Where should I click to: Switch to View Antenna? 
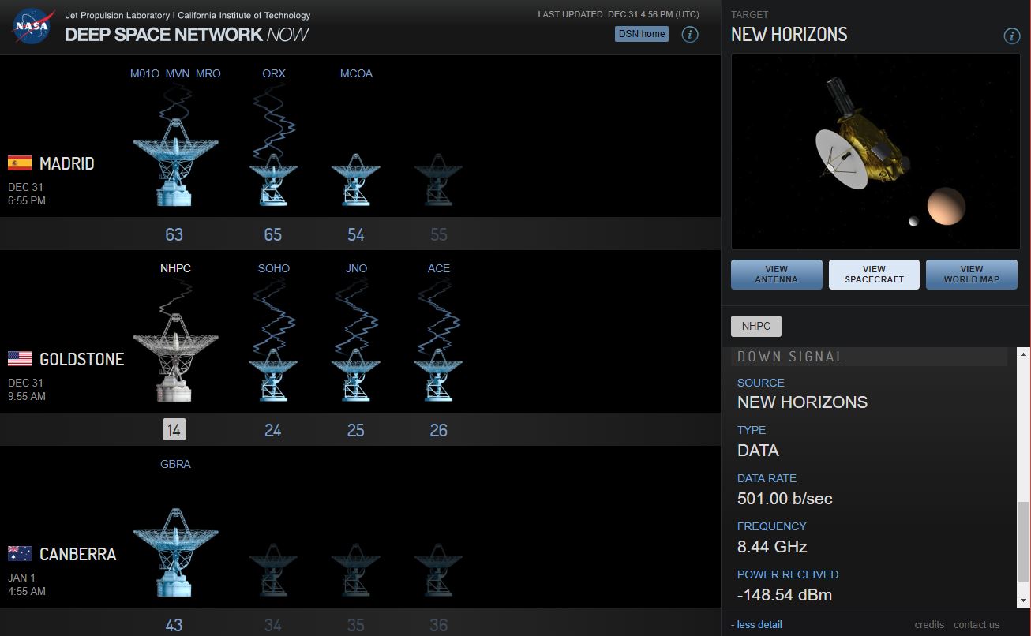[x=777, y=275]
